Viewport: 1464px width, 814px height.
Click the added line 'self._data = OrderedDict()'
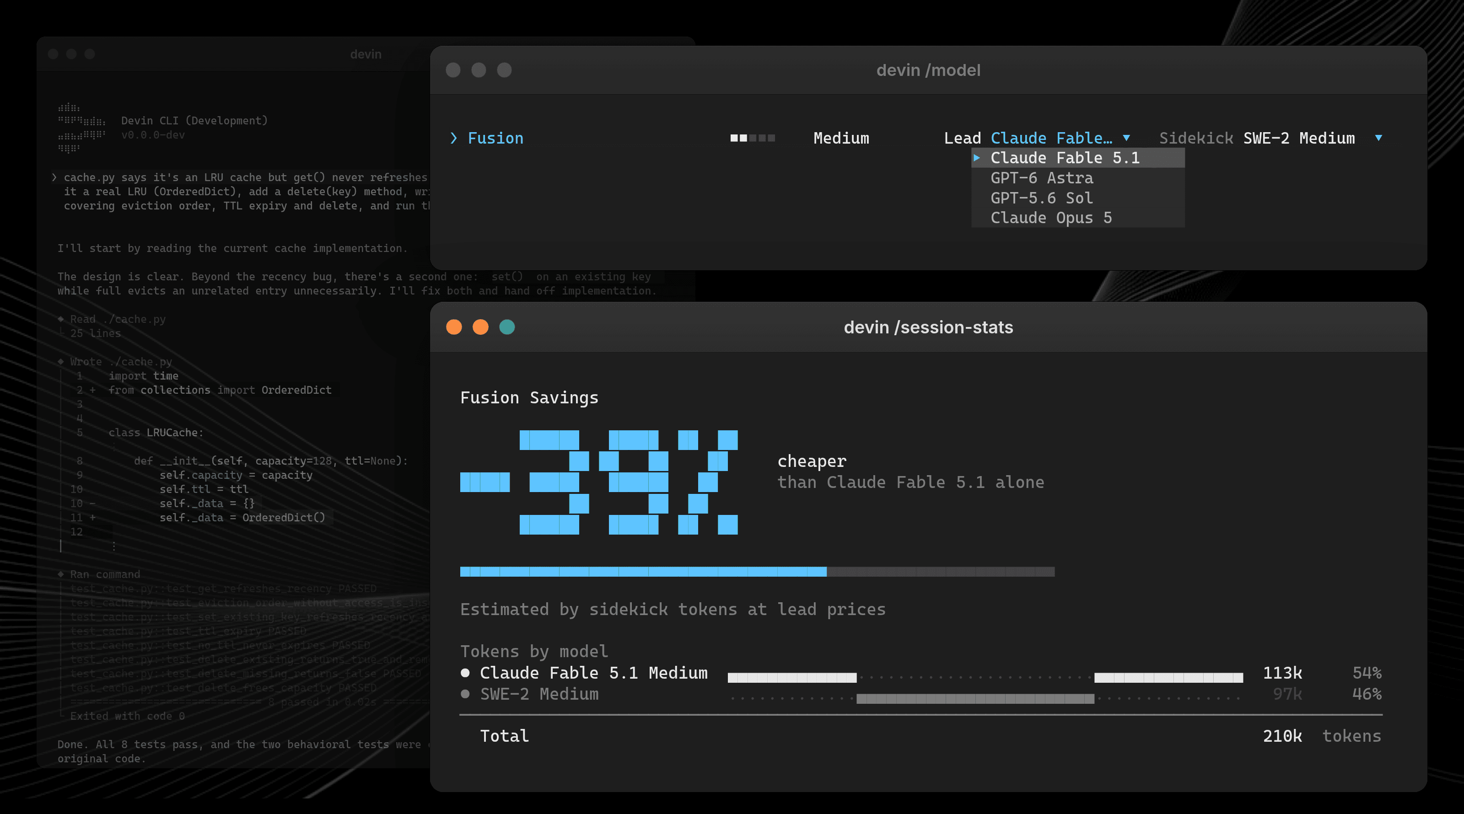pos(242,518)
